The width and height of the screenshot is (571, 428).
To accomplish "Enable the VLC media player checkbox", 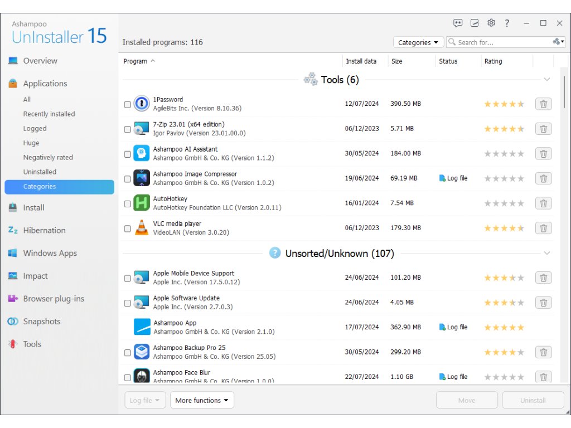I will 128,228.
